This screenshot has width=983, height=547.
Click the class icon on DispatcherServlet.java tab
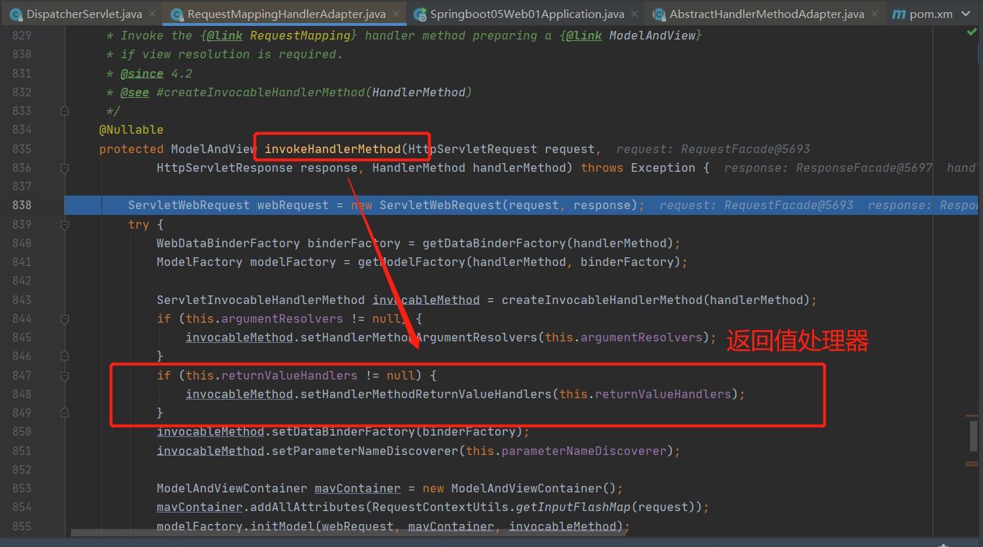16,14
